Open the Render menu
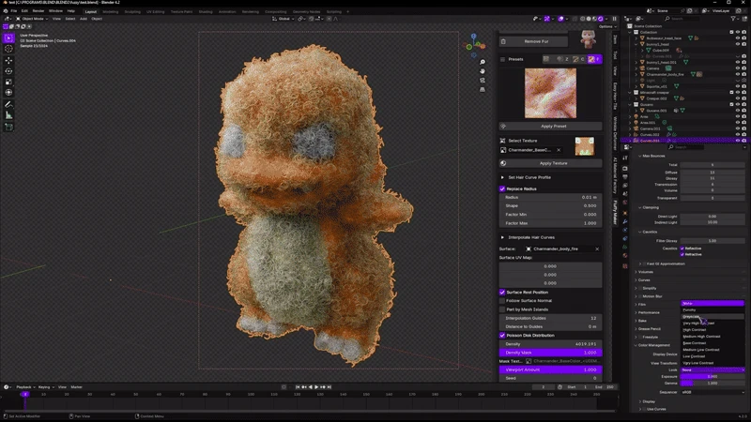Image resolution: width=751 pixels, height=422 pixels. tap(38, 11)
